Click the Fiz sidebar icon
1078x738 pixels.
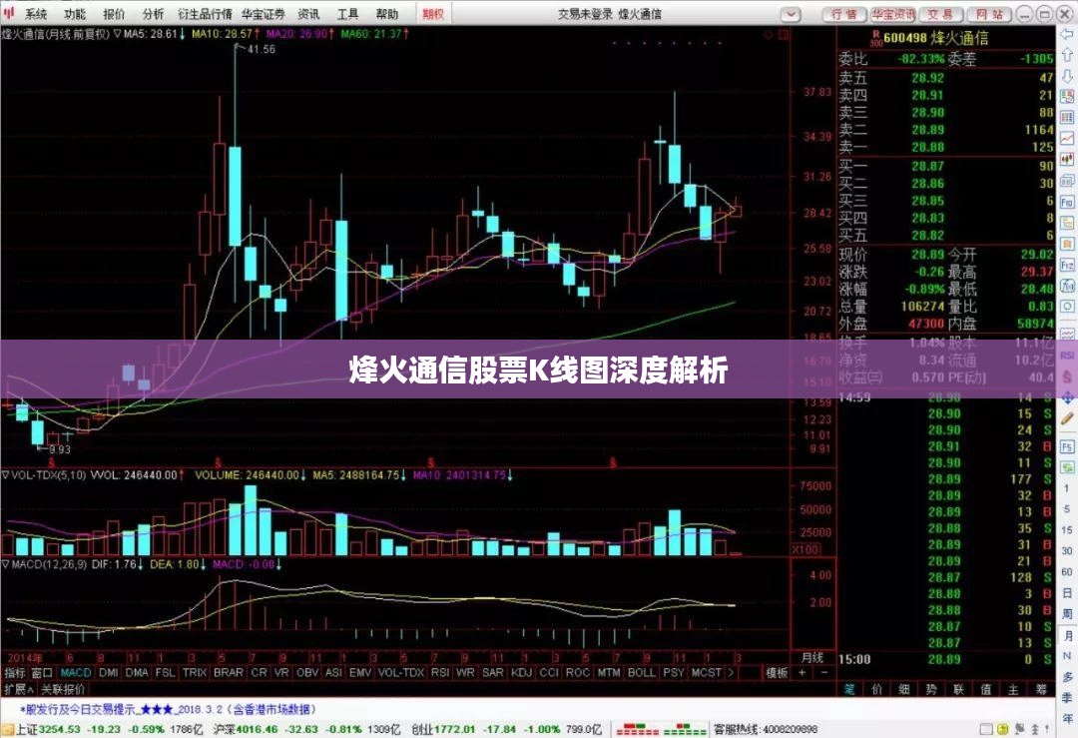coord(1067,265)
